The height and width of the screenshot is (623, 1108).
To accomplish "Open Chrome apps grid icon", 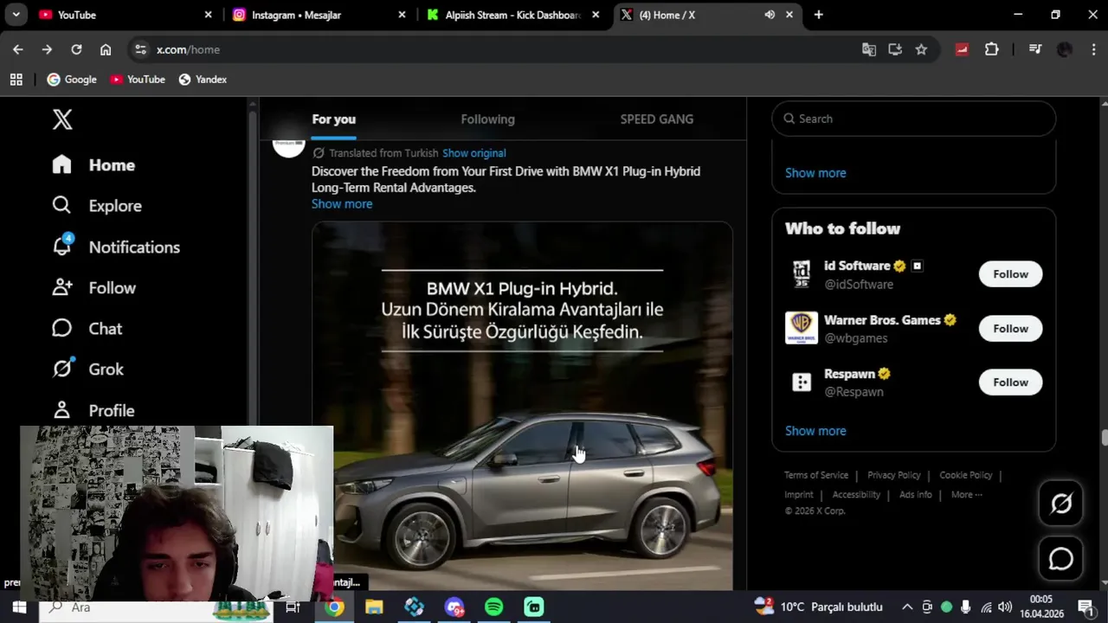I will (x=16, y=80).
